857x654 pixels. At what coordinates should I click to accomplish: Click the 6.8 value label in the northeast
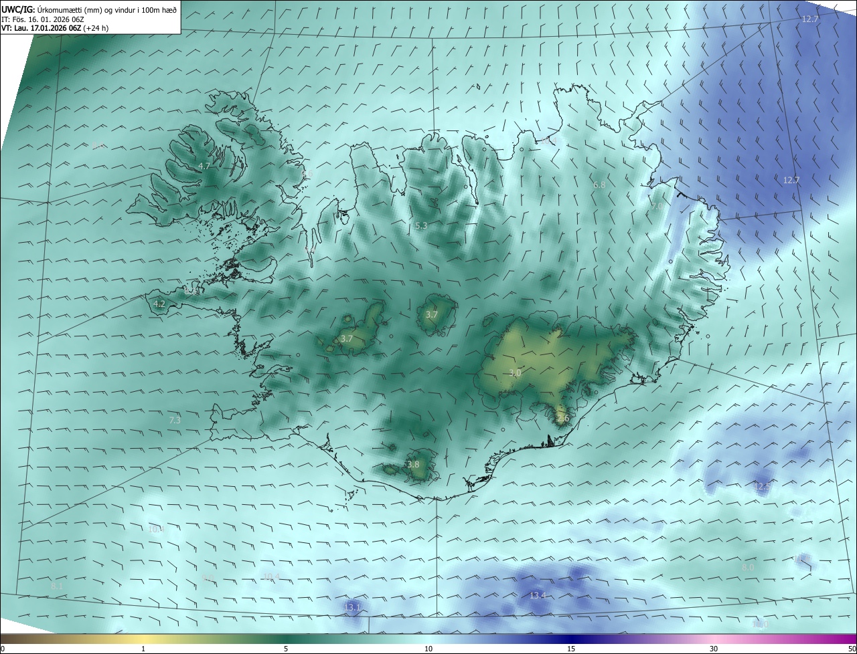coord(599,185)
